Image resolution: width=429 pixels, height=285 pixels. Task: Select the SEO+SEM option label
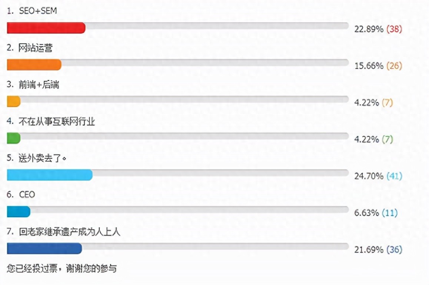coord(38,11)
